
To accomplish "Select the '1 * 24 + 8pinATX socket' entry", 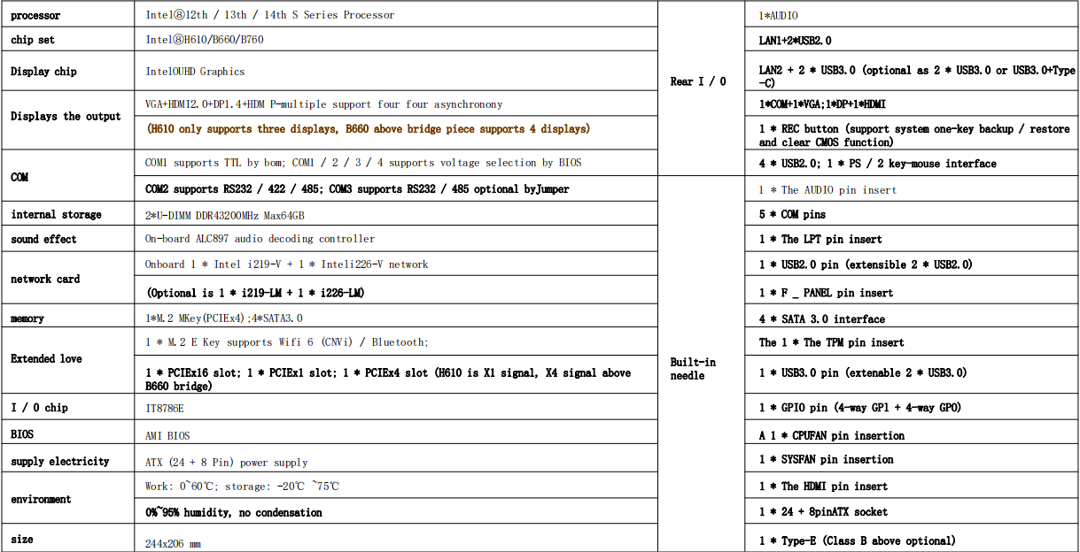I will click(823, 511).
